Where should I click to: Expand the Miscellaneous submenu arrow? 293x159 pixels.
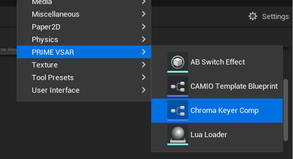143,14
